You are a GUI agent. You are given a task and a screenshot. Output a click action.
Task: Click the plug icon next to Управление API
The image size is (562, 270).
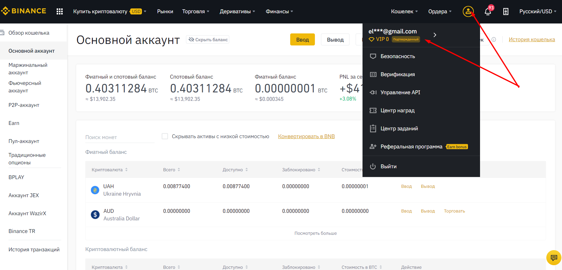(373, 92)
